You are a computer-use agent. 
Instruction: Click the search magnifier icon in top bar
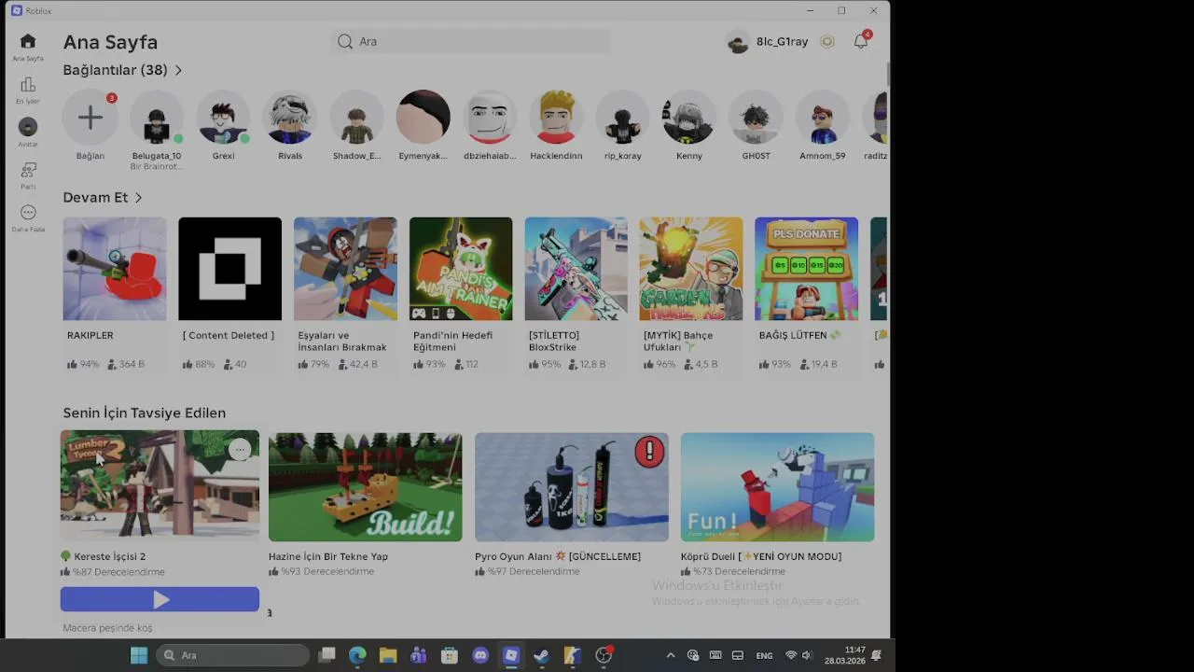pos(345,41)
